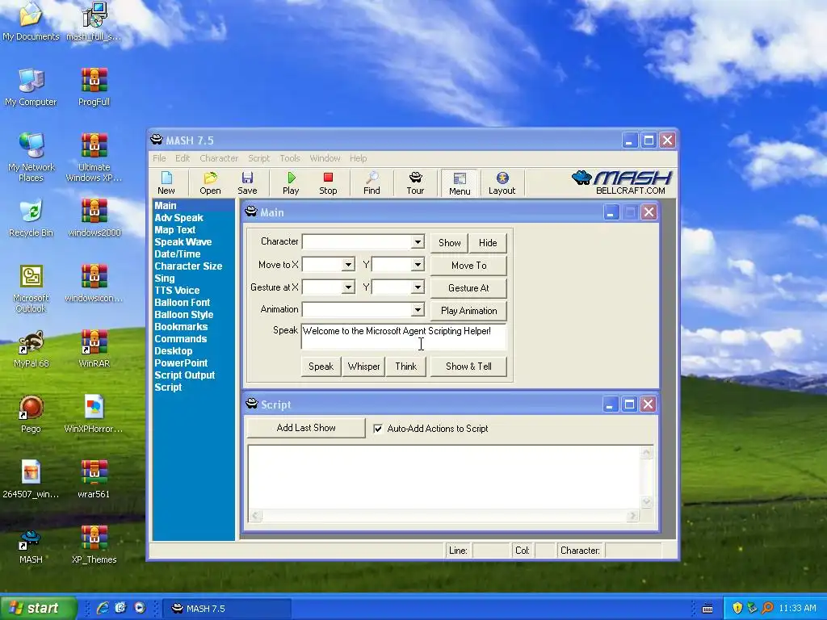The height and width of the screenshot is (620, 827).
Task: Select the MyPal 68 desktop shortcut
Action: click(31, 349)
